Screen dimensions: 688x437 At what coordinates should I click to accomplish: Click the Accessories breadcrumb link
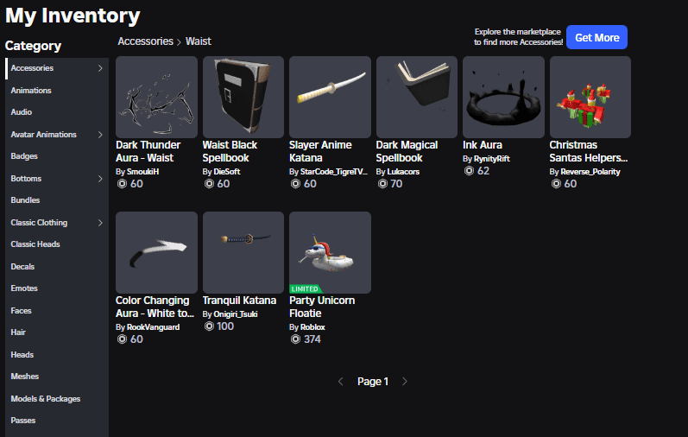(146, 41)
